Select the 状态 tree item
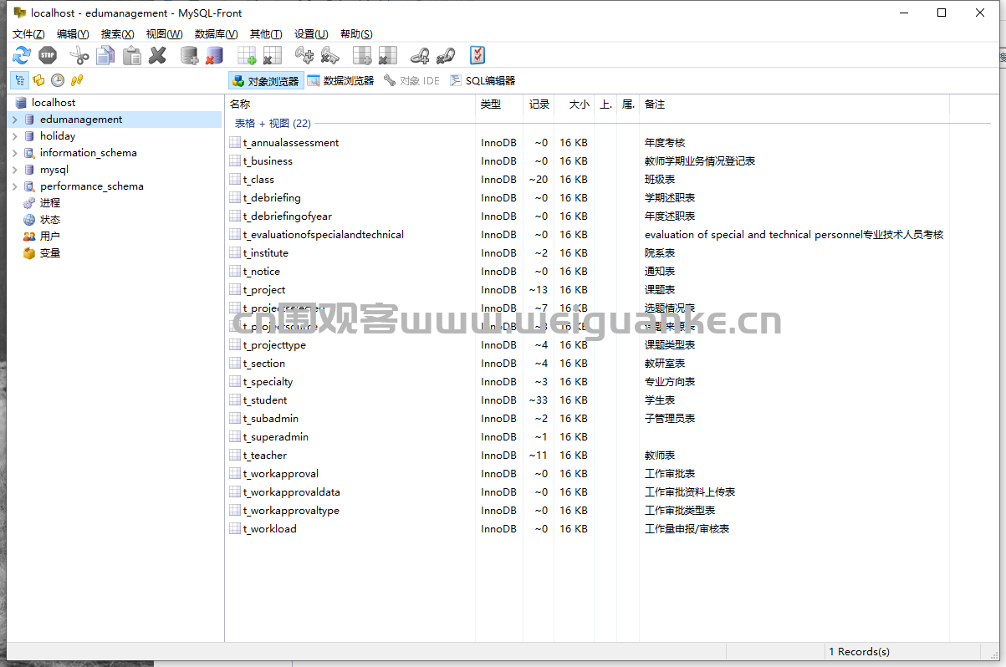Viewport: 1006px width, 667px height. click(x=50, y=220)
